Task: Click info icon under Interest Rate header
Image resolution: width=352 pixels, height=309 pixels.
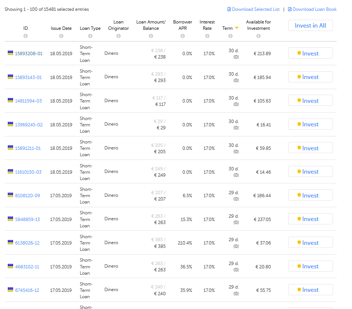Action: pyautogui.click(x=207, y=36)
